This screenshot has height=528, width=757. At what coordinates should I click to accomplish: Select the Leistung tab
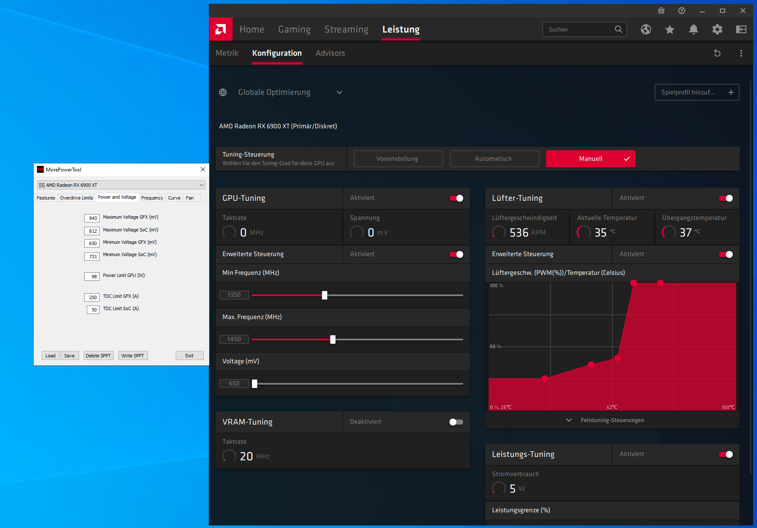click(x=401, y=29)
